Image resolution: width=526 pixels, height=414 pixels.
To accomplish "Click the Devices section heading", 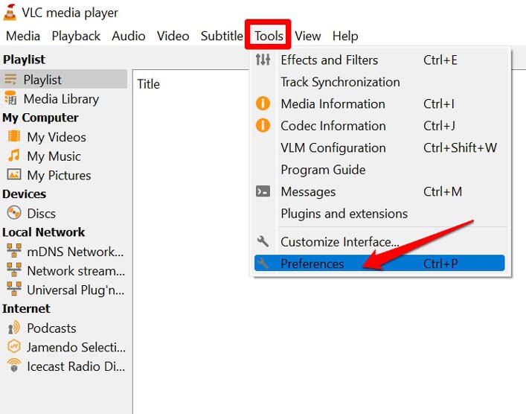I will coord(24,194).
